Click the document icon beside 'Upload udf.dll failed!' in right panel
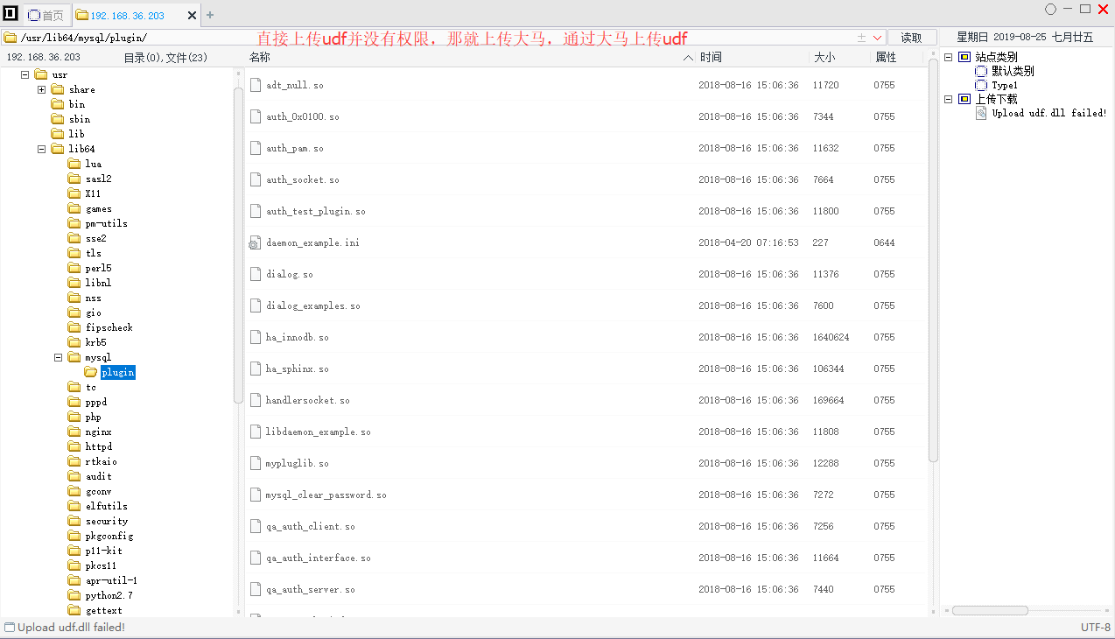1115x639 pixels. click(981, 113)
